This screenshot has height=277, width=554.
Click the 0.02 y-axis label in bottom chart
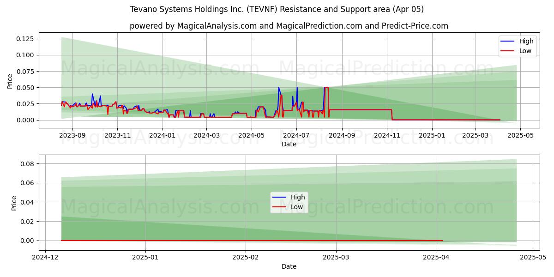(28, 222)
